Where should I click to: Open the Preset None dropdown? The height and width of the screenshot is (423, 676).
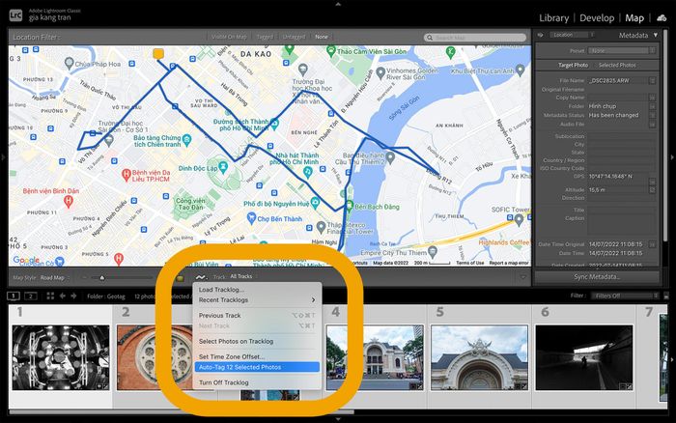click(622, 51)
